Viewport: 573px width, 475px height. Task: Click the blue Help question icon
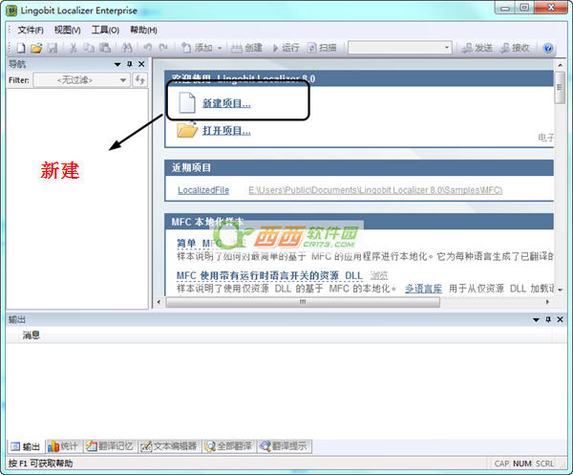tap(548, 48)
